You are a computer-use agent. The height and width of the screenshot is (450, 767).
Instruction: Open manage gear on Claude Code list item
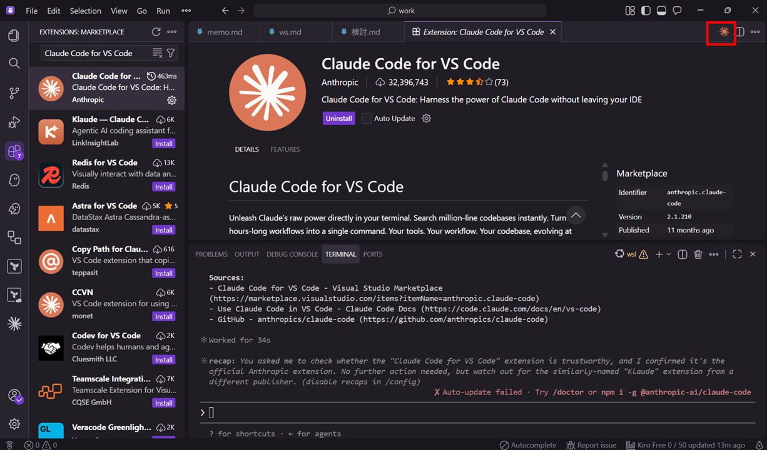pyautogui.click(x=171, y=100)
